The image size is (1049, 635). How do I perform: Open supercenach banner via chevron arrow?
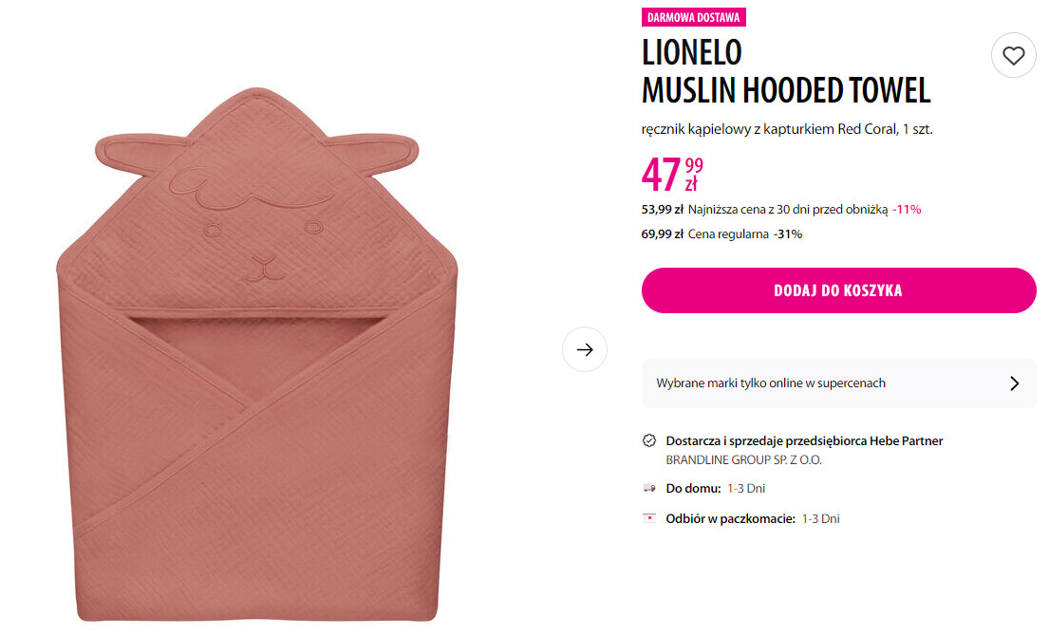point(1014,383)
